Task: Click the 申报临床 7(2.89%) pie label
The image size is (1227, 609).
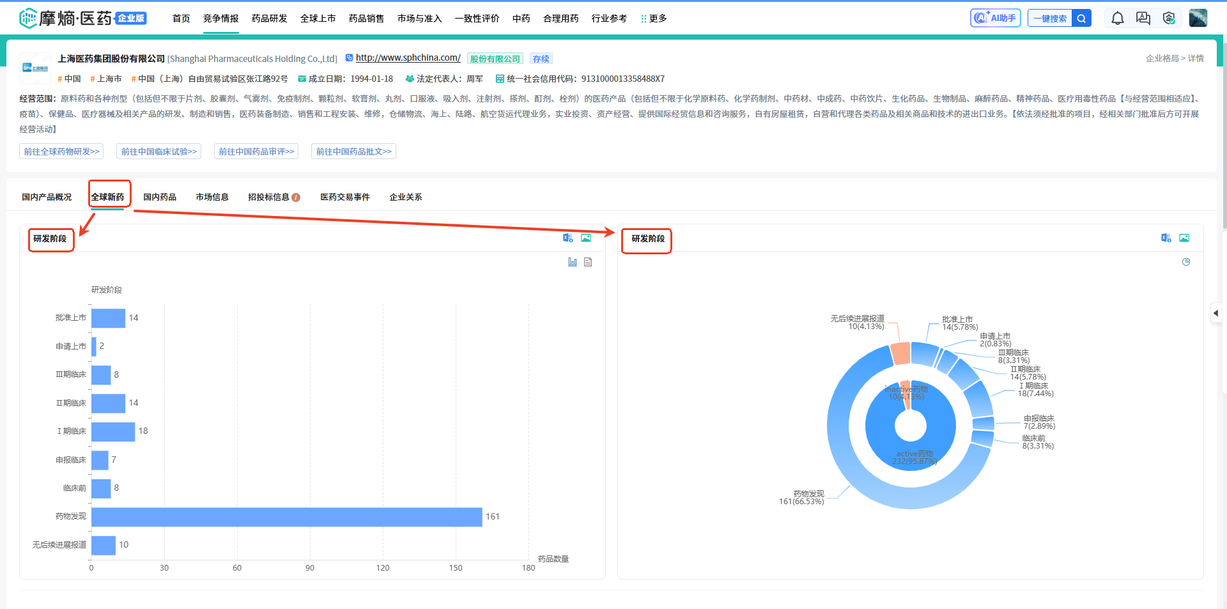Action: point(1039,422)
